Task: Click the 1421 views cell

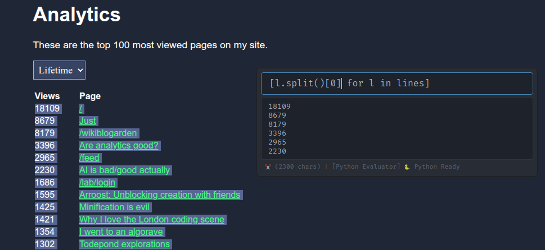Action: pyautogui.click(x=45, y=220)
